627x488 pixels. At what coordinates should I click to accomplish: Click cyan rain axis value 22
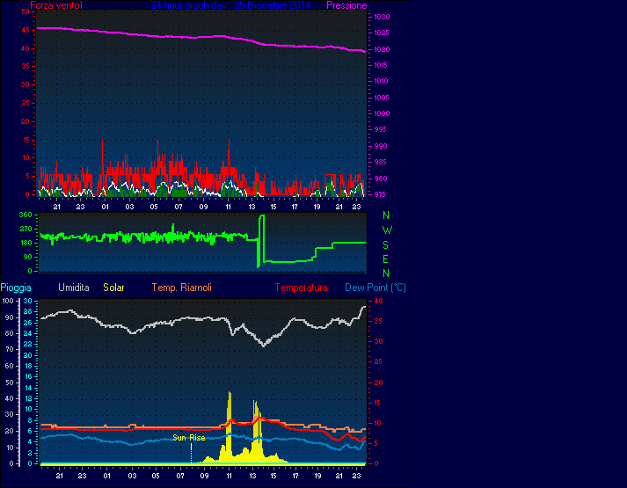pos(27,344)
